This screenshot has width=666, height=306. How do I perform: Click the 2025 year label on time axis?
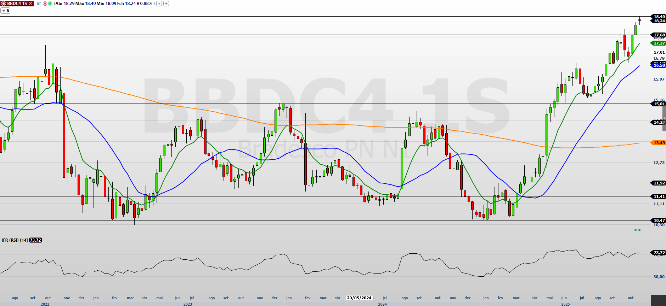click(565, 304)
